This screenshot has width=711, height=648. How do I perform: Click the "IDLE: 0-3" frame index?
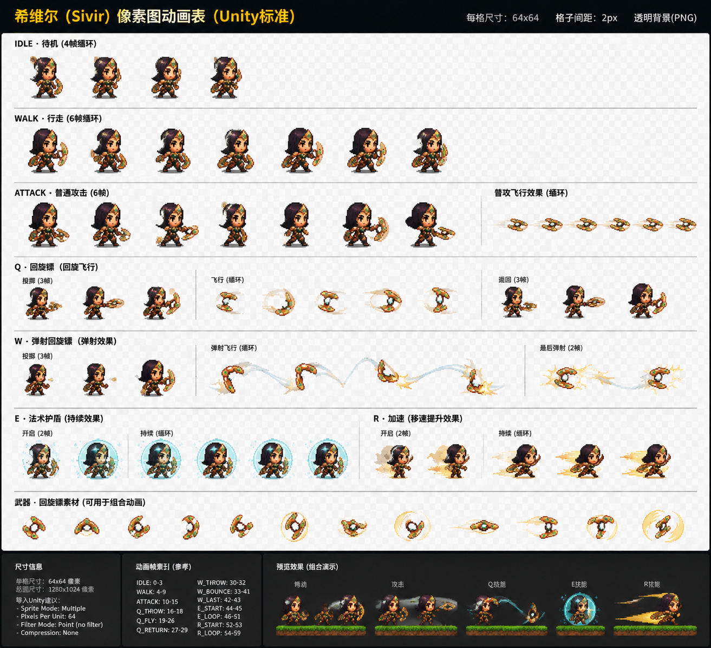point(149,583)
